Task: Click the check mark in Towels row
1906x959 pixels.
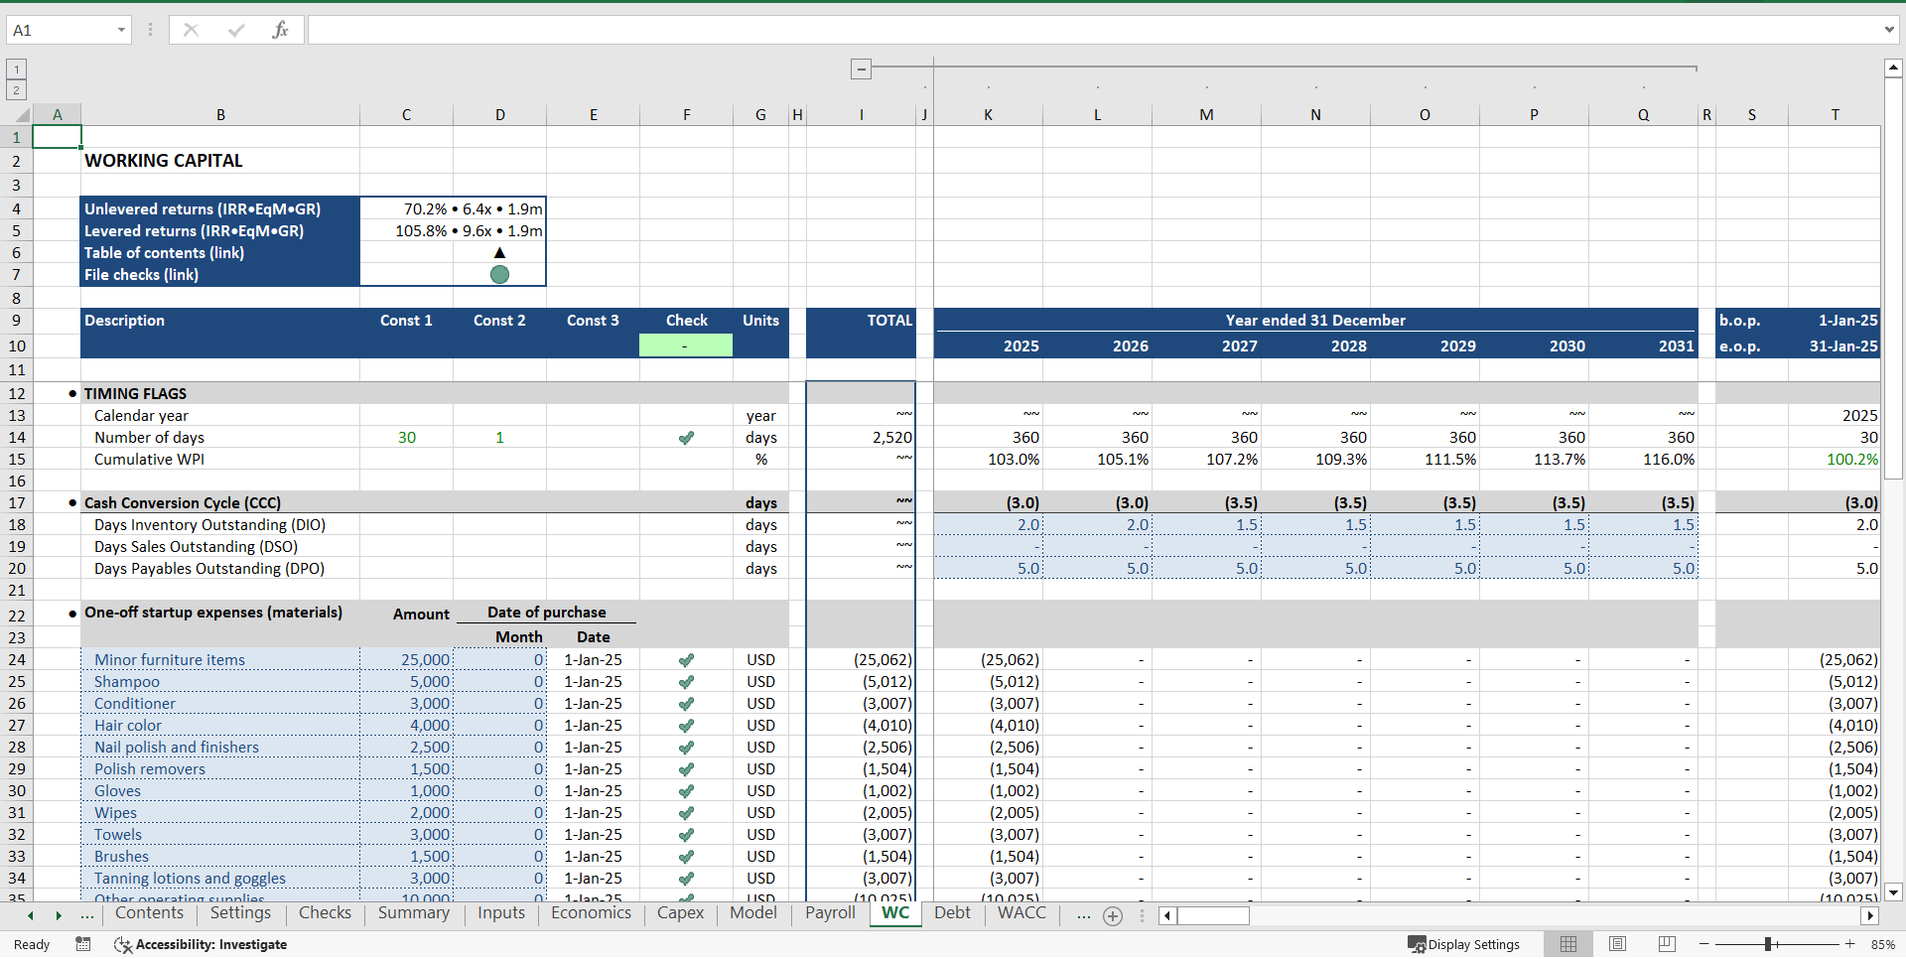Action: click(x=686, y=835)
